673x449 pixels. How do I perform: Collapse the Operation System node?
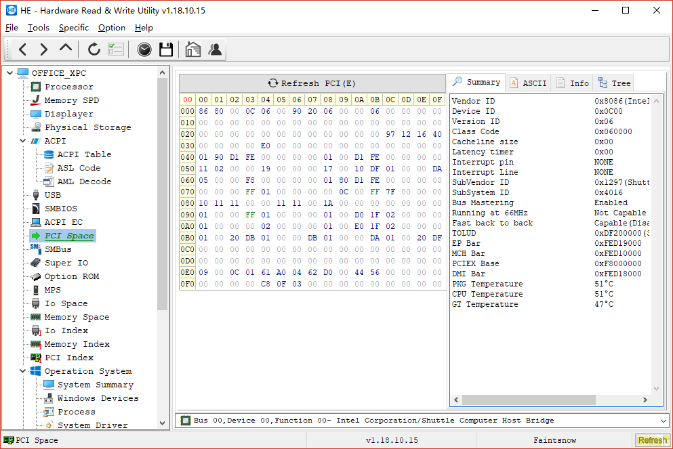pyautogui.click(x=23, y=371)
